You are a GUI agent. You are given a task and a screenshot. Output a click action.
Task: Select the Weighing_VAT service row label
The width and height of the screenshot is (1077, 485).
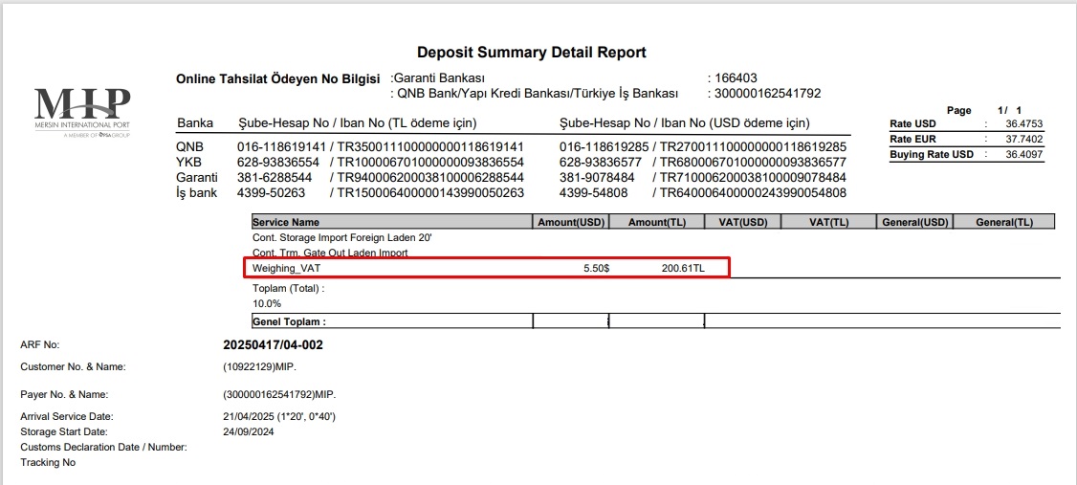pos(286,269)
